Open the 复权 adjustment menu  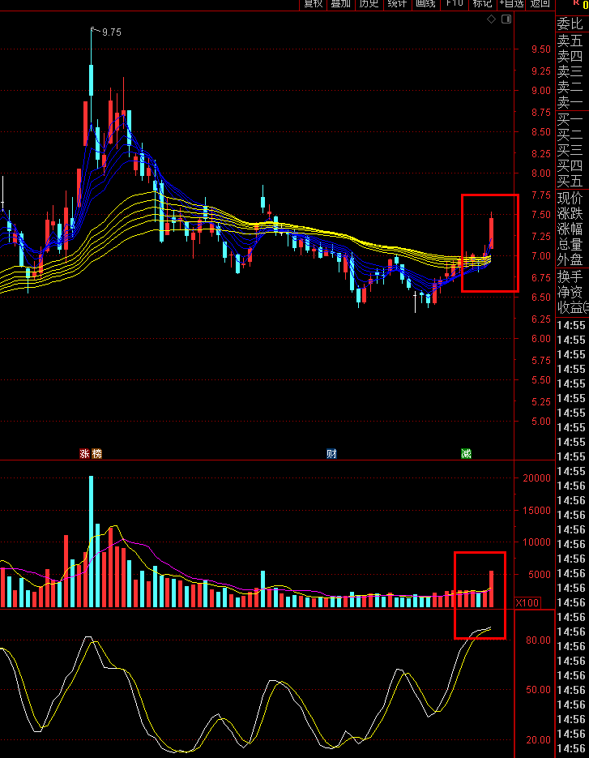pos(313,4)
